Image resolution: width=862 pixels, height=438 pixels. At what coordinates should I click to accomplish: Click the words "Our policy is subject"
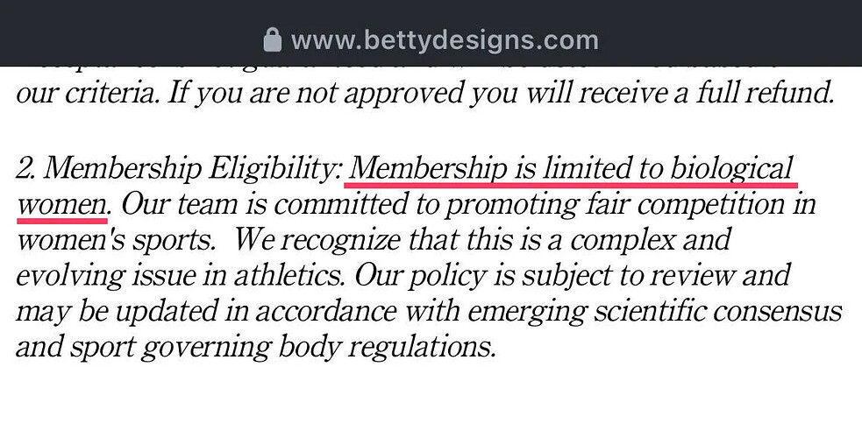(464, 276)
